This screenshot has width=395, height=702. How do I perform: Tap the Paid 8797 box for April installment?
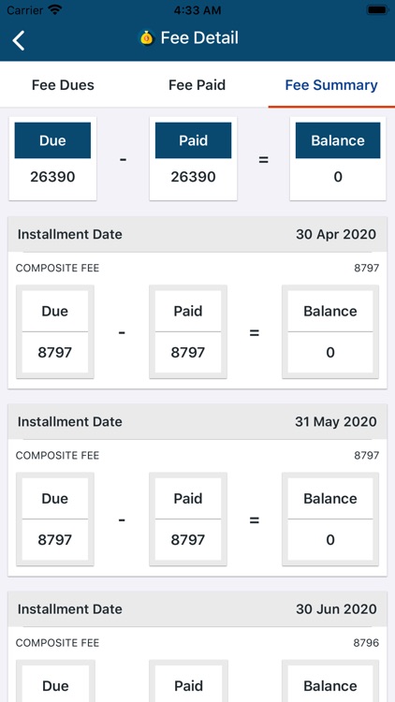click(188, 331)
